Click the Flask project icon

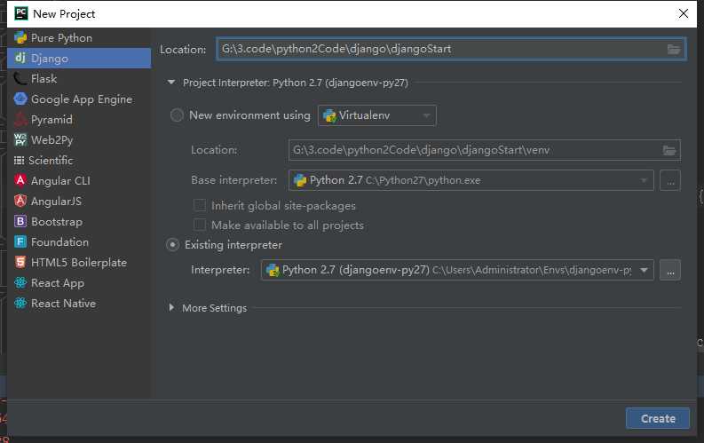click(x=20, y=78)
